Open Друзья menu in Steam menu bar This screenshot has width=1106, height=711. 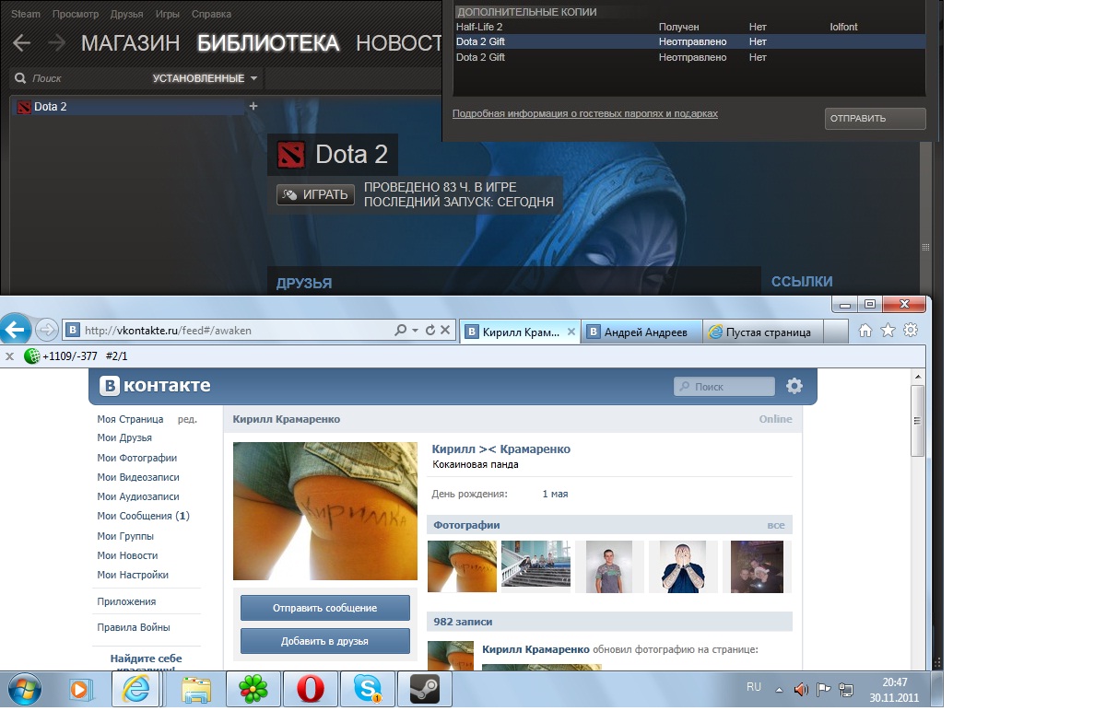pyautogui.click(x=126, y=15)
